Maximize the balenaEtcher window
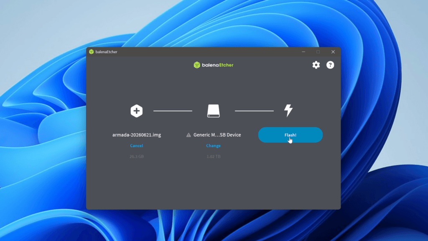 [x=318, y=51]
